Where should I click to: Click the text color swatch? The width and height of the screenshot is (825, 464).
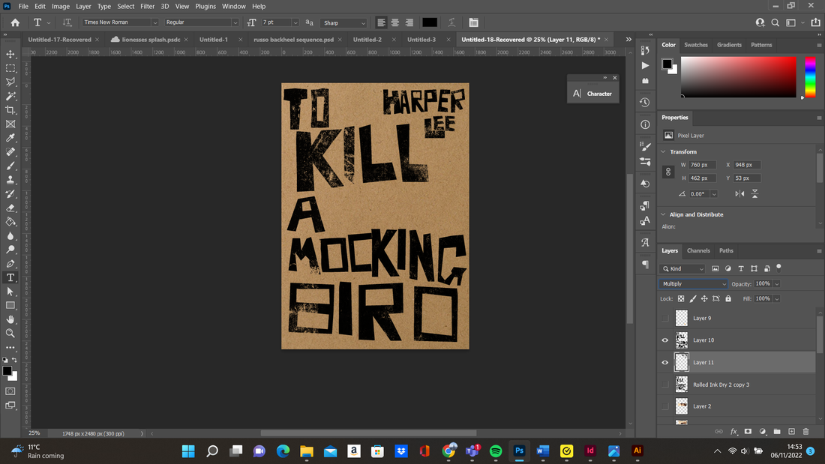[429, 22]
